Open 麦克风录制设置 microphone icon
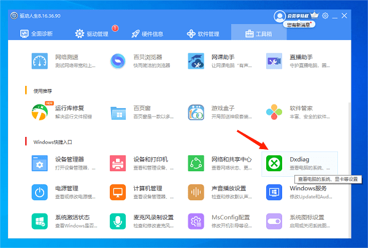The height and width of the screenshot is (248, 368). coord(118,221)
